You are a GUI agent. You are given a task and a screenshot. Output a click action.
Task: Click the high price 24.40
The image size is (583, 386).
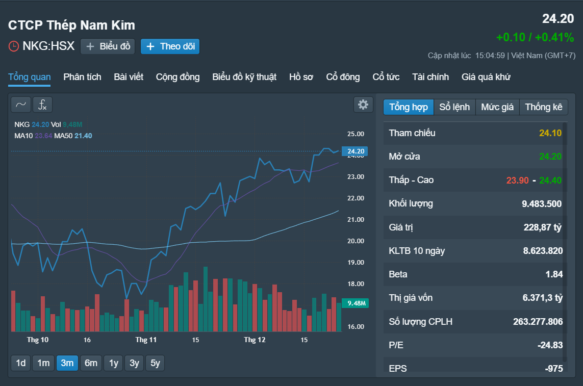(550, 181)
